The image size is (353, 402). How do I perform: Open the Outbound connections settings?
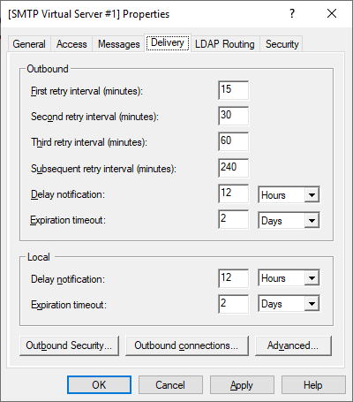coord(187,345)
